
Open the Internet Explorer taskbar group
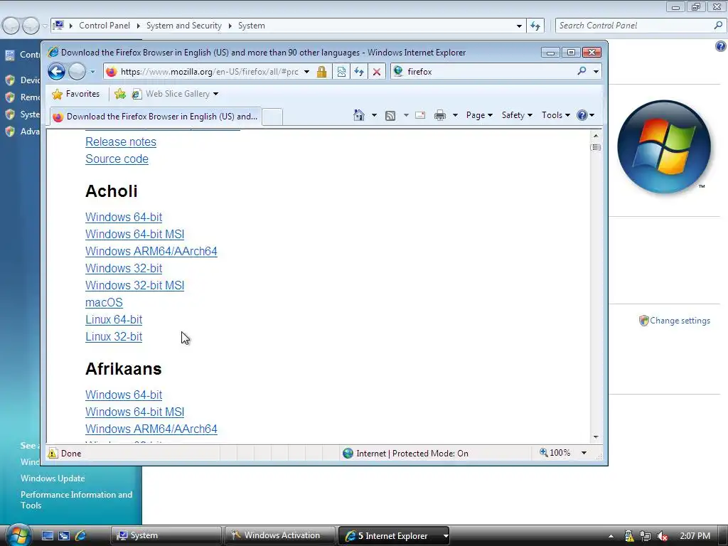tap(394, 535)
